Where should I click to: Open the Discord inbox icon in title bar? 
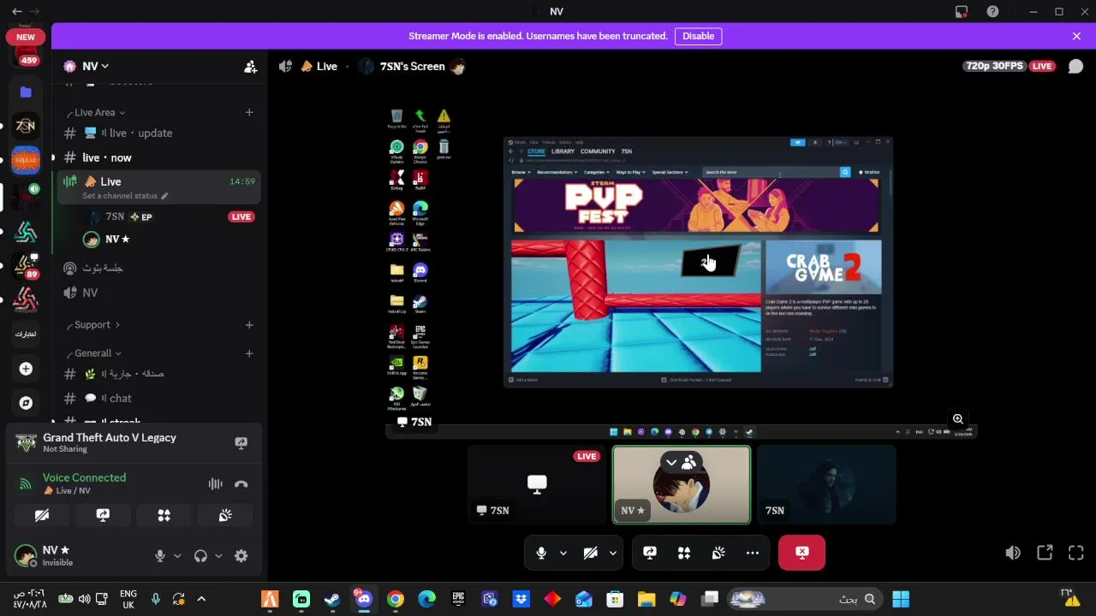coord(962,12)
